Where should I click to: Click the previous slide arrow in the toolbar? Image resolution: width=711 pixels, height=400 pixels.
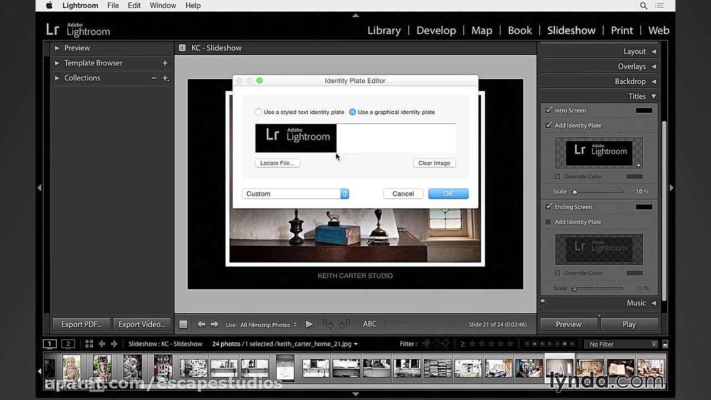pyautogui.click(x=201, y=324)
